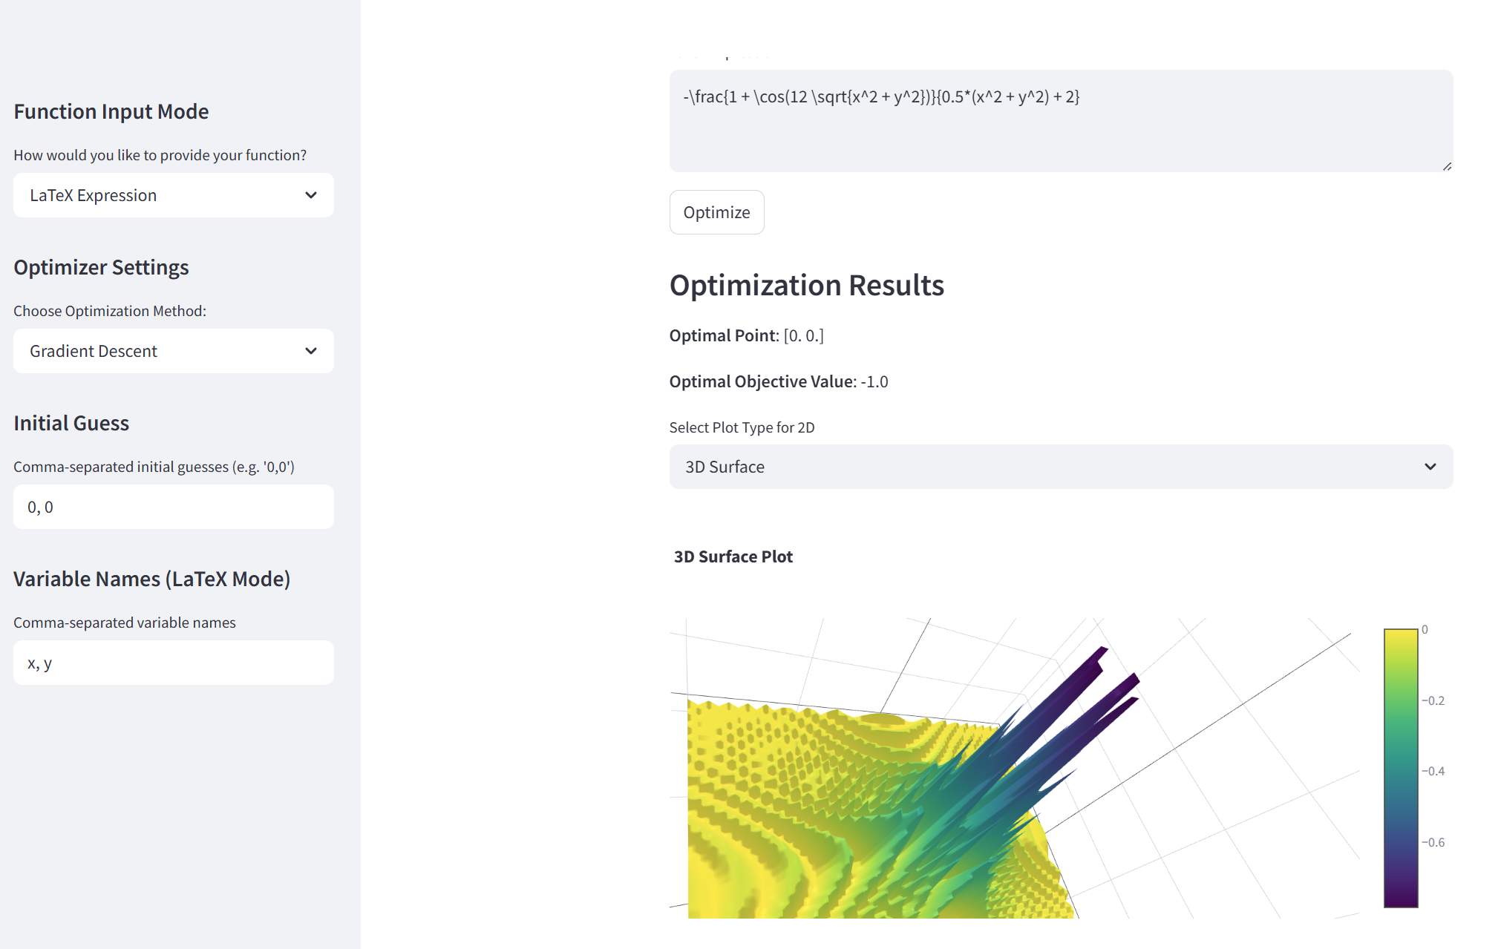Click the colorbar tick label −0.4
Image resolution: width=1501 pixels, height=949 pixels.
[x=1433, y=771]
